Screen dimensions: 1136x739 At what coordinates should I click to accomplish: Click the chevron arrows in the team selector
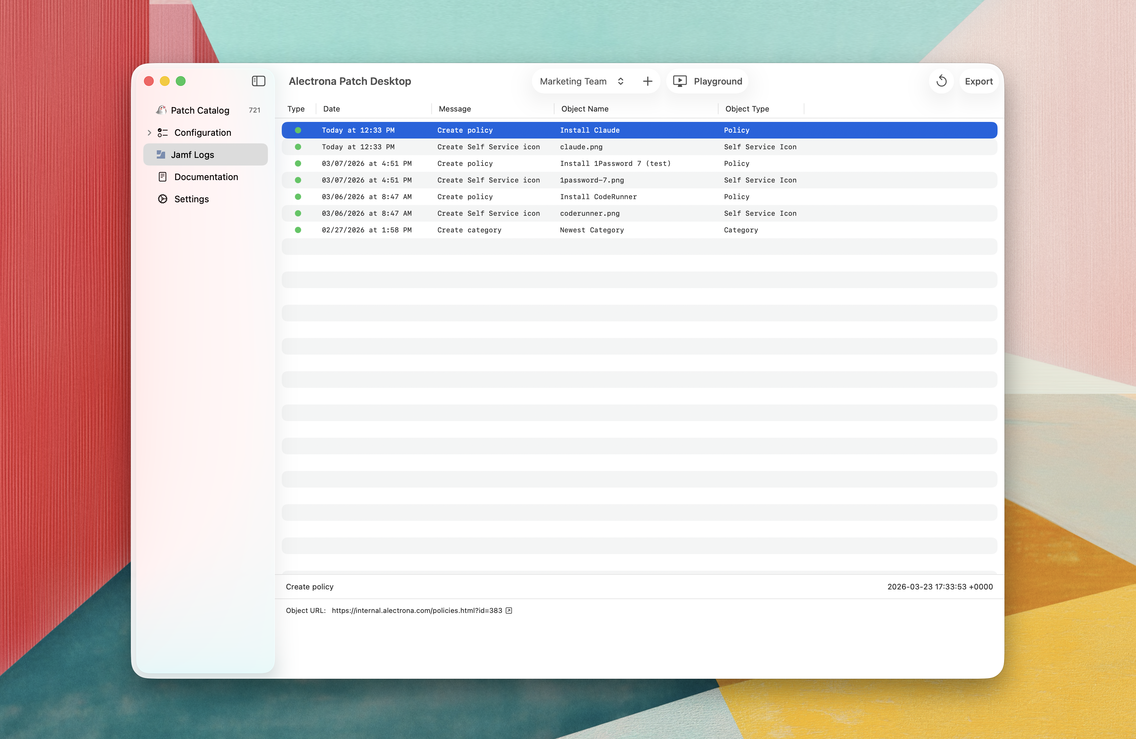tap(621, 81)
